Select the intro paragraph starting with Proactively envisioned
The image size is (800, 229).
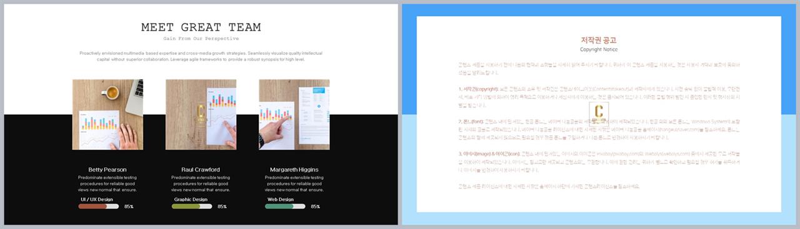(x=201, y=56)
